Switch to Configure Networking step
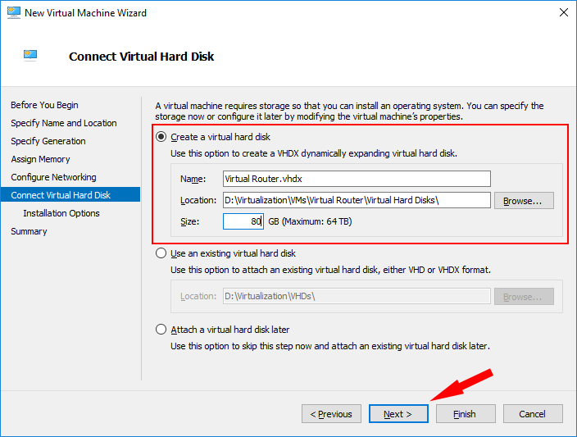 (53, 177)
